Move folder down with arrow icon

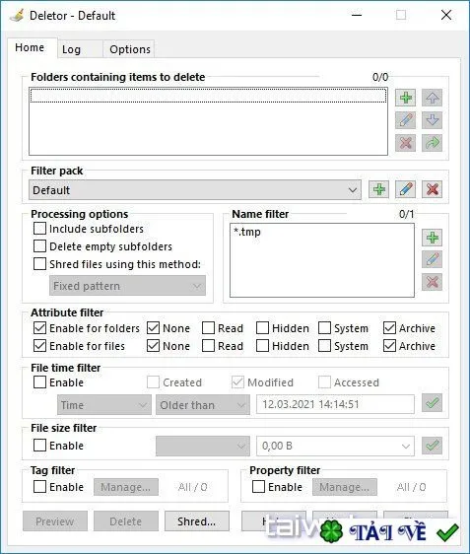coord(433,120)
